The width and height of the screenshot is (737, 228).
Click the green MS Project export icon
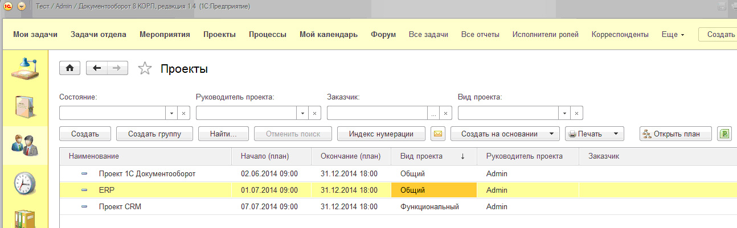pyautogui.click(x=724, y=134)
